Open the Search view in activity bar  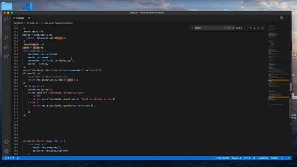click(x=6, y=28)
